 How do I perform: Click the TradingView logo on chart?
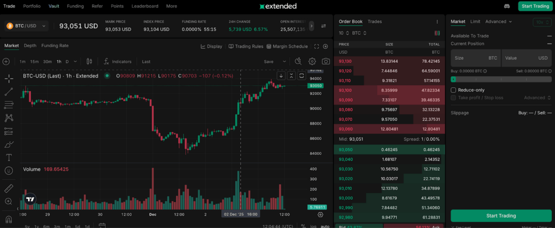[31, 199]
